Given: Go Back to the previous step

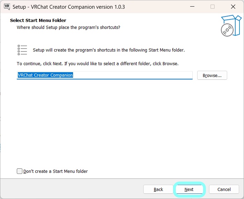Looking at the screenshot, I should click(x=158, y=189).
